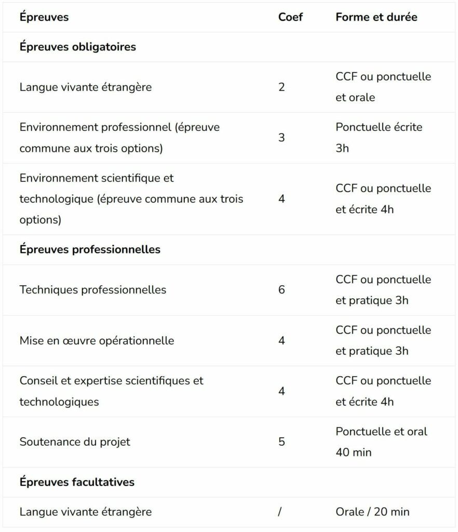Click the "Techniques professionnelles" row label
Viewport: 458px width, 532px height.
pos(93,290)
